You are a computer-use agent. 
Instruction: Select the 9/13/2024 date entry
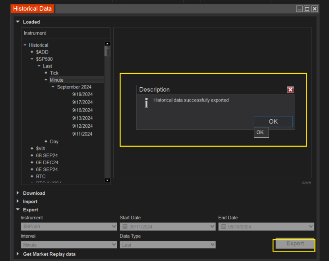[82, 118]
